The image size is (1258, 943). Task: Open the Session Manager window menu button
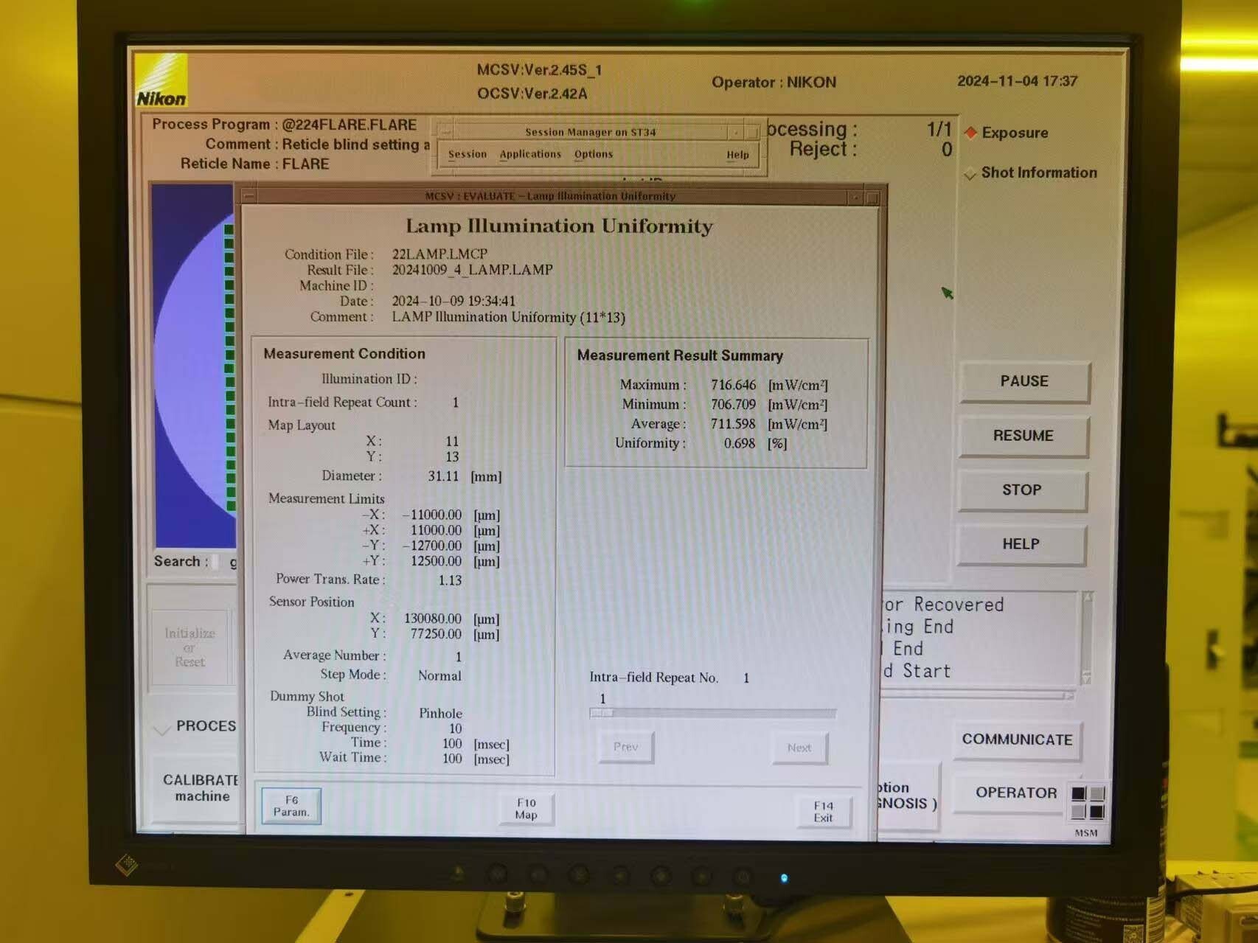445,132
